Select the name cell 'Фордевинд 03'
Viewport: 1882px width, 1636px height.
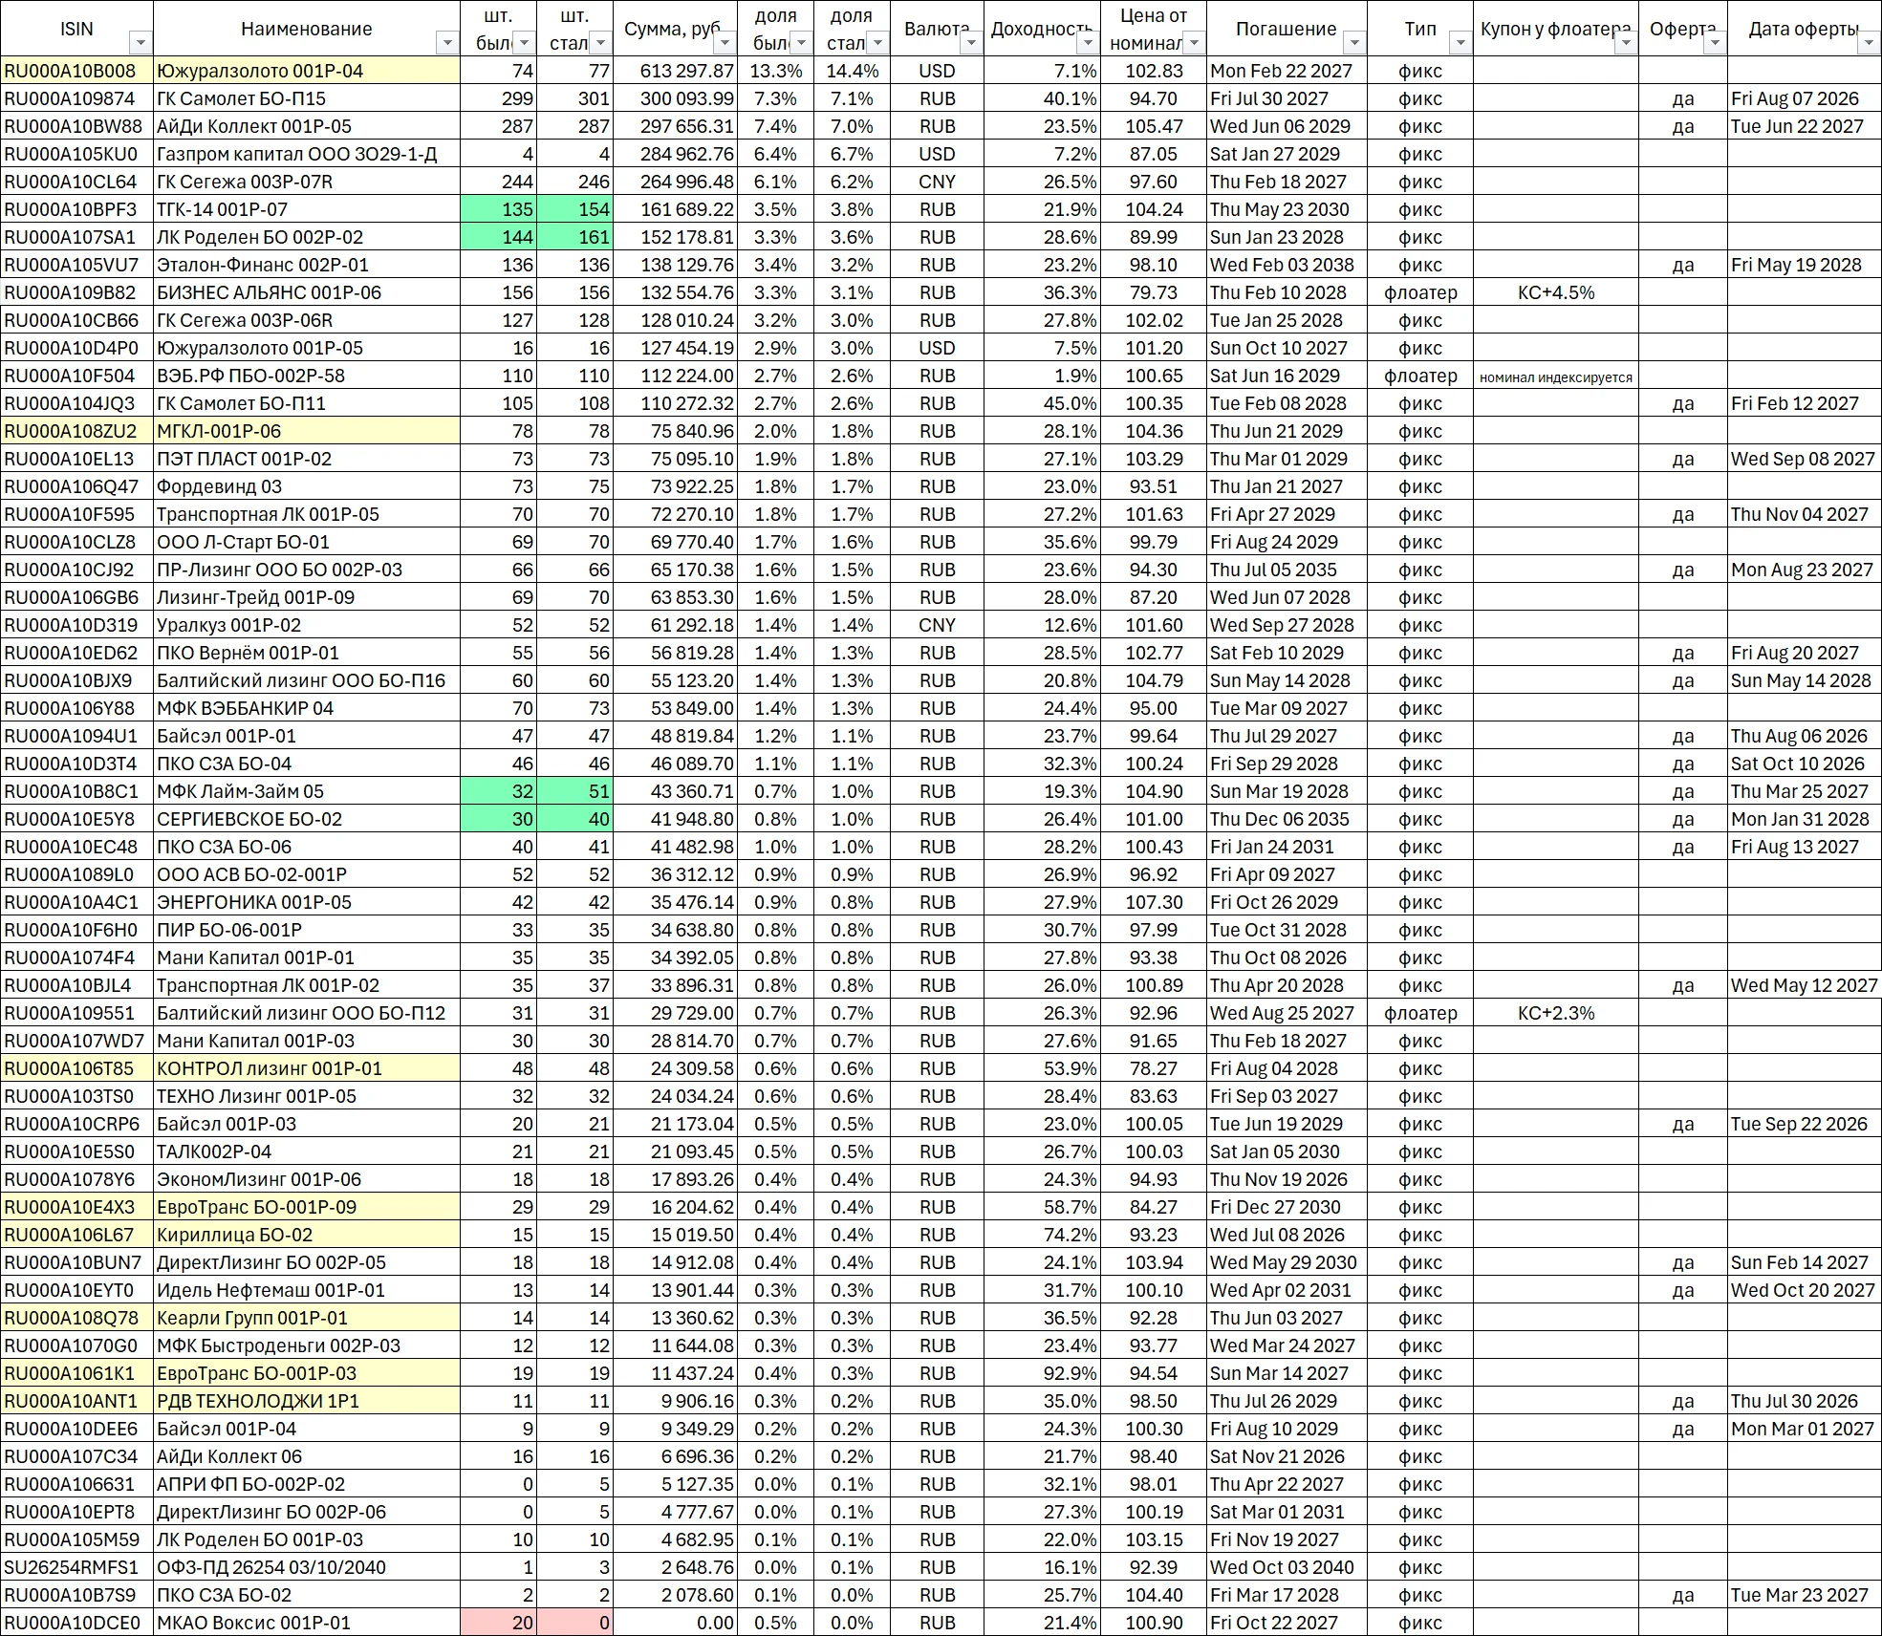tap(307, 486)
